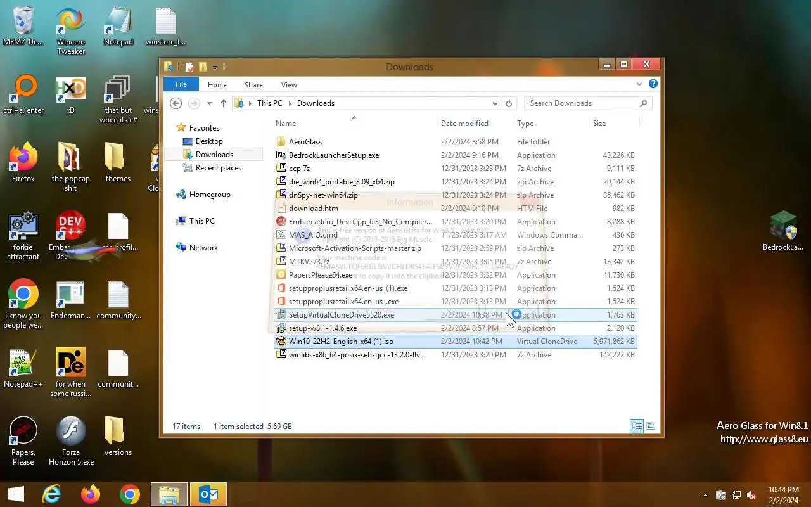The width and height of the screenshot is (811, 507).
Task: Click the Back navigation arrow in Explorer
Action: 176,103
